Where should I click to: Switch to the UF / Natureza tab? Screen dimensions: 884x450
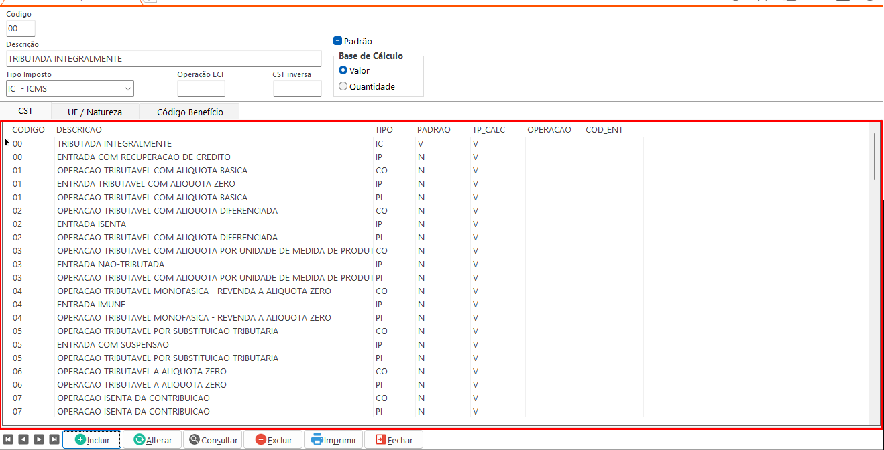[95, 112]
